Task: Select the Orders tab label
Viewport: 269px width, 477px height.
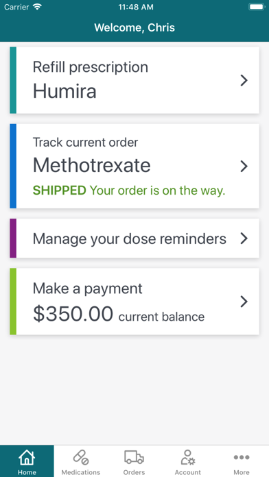Action: click(134, 472)
